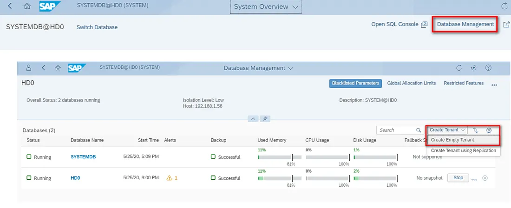
Task: Click the Backup column header
Action: click(x=218, y=140)
